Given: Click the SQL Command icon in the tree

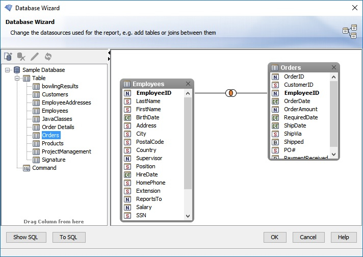Looking at the screenshot, I should [x=27, y=168].
